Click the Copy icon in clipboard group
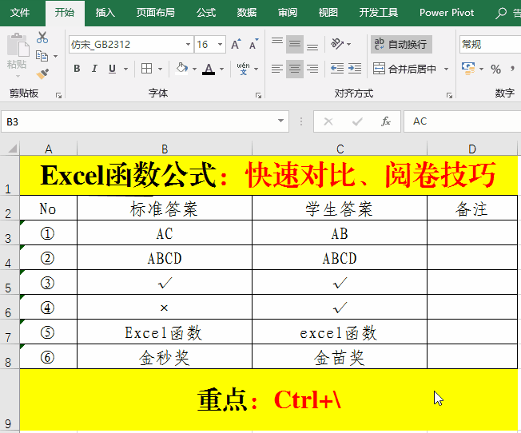 pos(42,56)
